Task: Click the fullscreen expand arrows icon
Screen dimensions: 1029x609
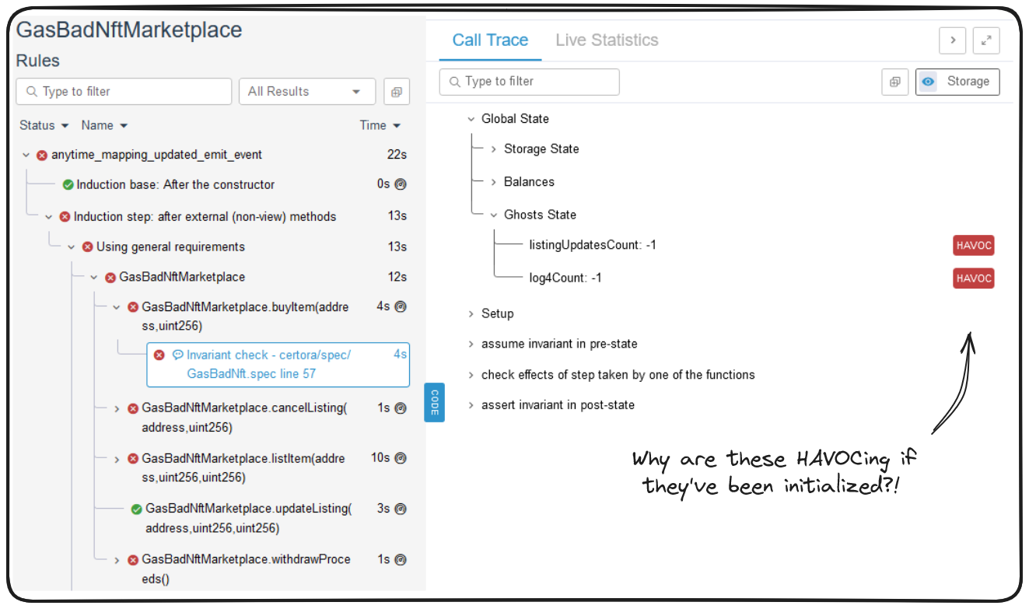Action: [x=986, y=40]
